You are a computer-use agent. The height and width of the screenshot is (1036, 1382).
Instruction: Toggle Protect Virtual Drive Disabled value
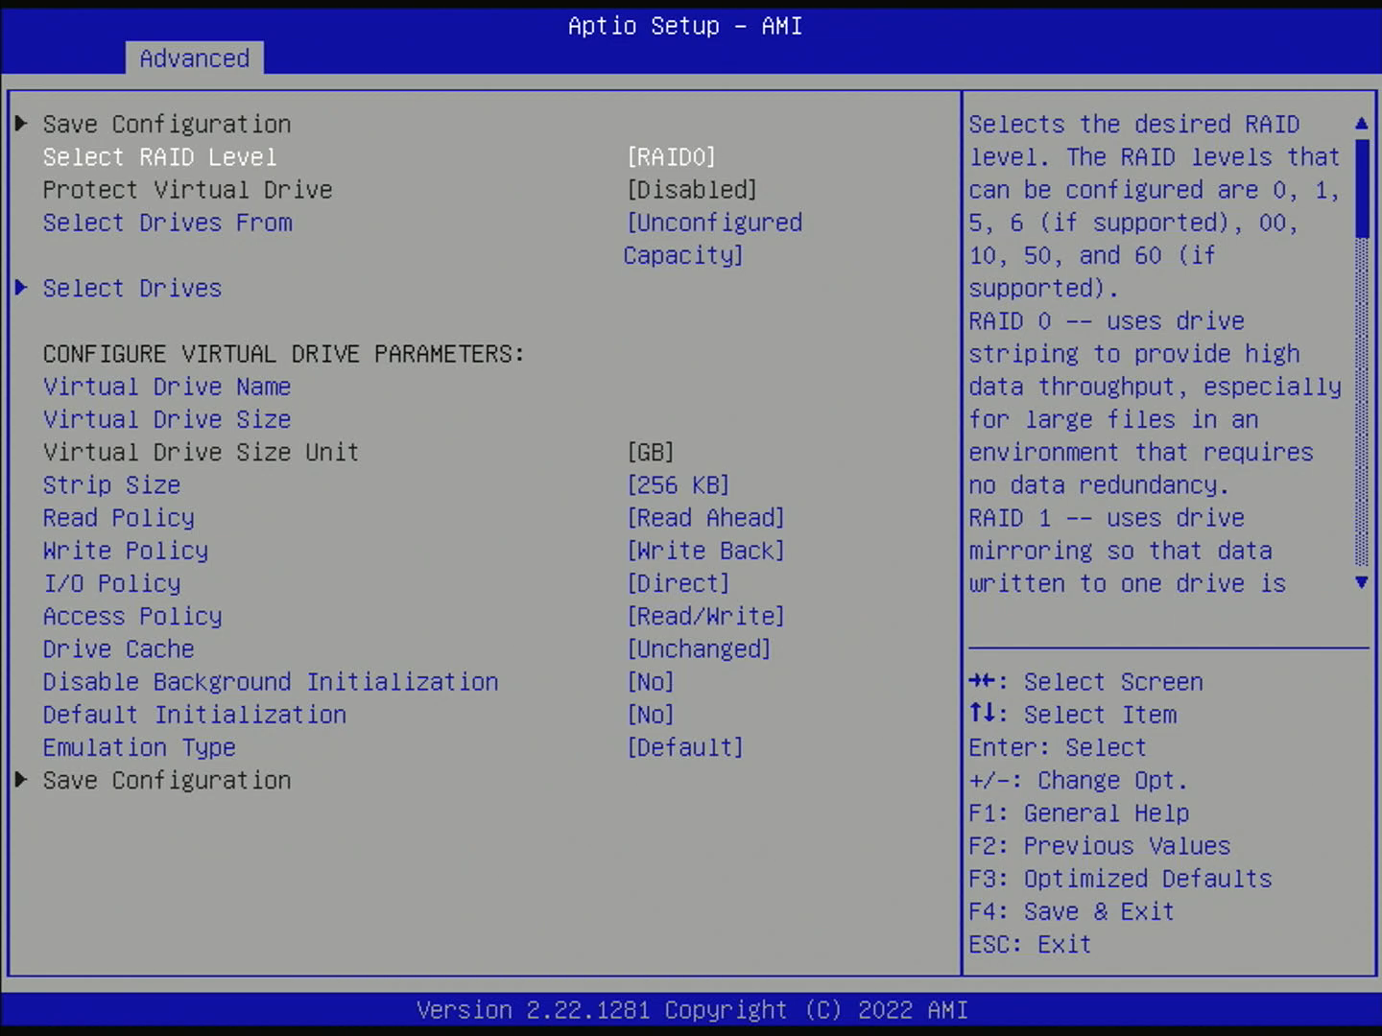point(691,190)
